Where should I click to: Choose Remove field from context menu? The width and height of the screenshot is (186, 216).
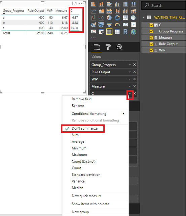[x=81, y=99]
